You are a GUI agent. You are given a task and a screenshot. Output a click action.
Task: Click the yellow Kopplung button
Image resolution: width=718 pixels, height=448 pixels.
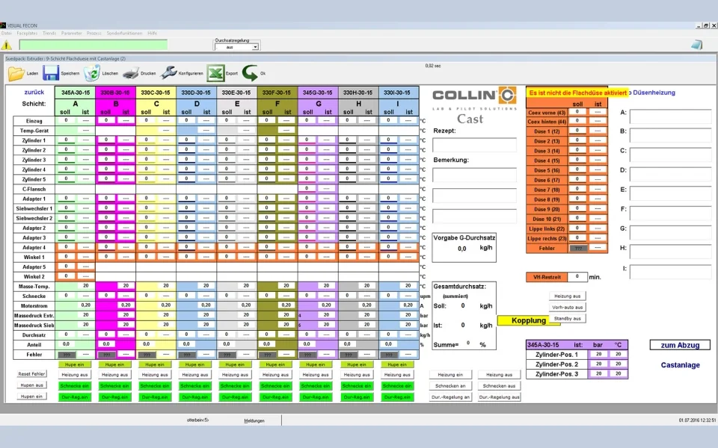coord(529,320)
